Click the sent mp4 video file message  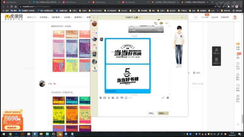pos(146,29)
